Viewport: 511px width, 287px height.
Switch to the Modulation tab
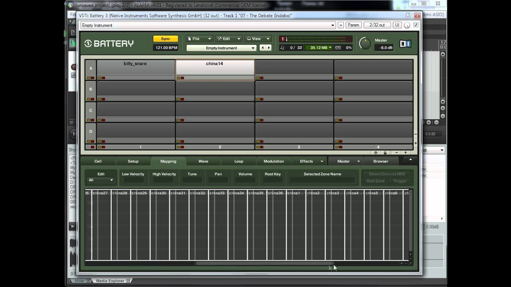[x=274, y=161]
